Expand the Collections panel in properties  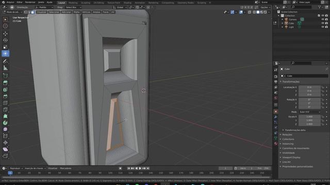[288, 139]
